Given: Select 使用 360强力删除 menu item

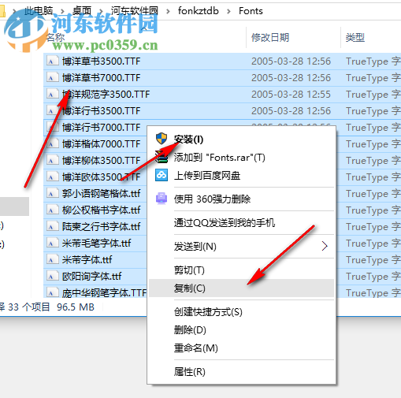Looking at the screenshot, I should pos(212,199).
